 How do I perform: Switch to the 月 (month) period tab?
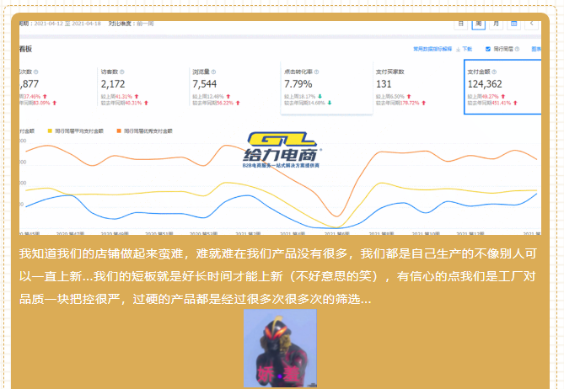(x=496, y=24)
